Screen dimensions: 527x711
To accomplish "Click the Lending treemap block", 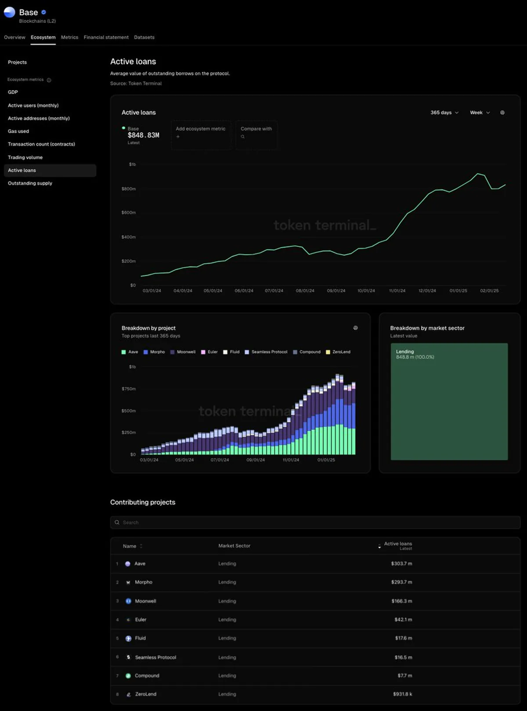I will point(449,402).
